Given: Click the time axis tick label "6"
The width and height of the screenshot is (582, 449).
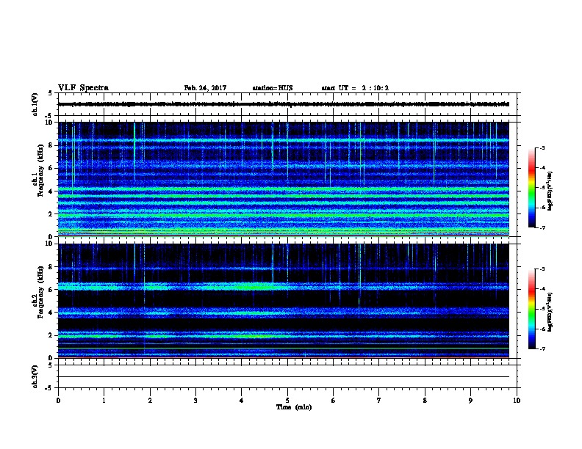Looking at the screenshot, I should tap(334, 401).
